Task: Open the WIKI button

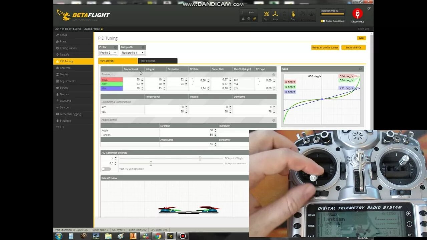Action: [361, 38]
